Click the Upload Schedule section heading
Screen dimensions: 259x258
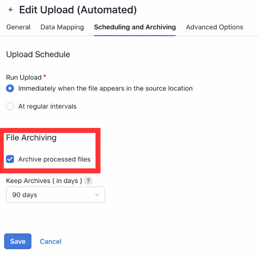38,54
